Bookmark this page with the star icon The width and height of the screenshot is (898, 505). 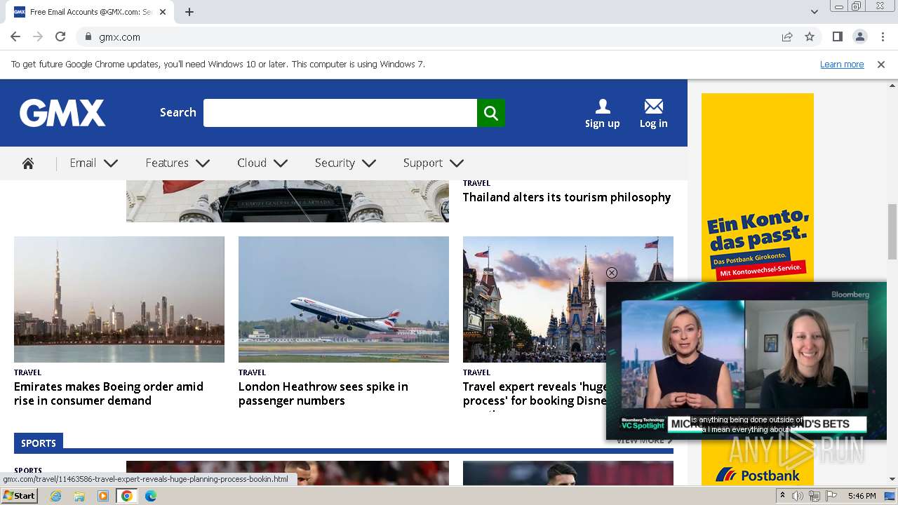click(810, 36)
